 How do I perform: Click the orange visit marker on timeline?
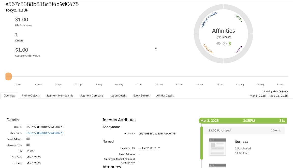coord(8,76)
